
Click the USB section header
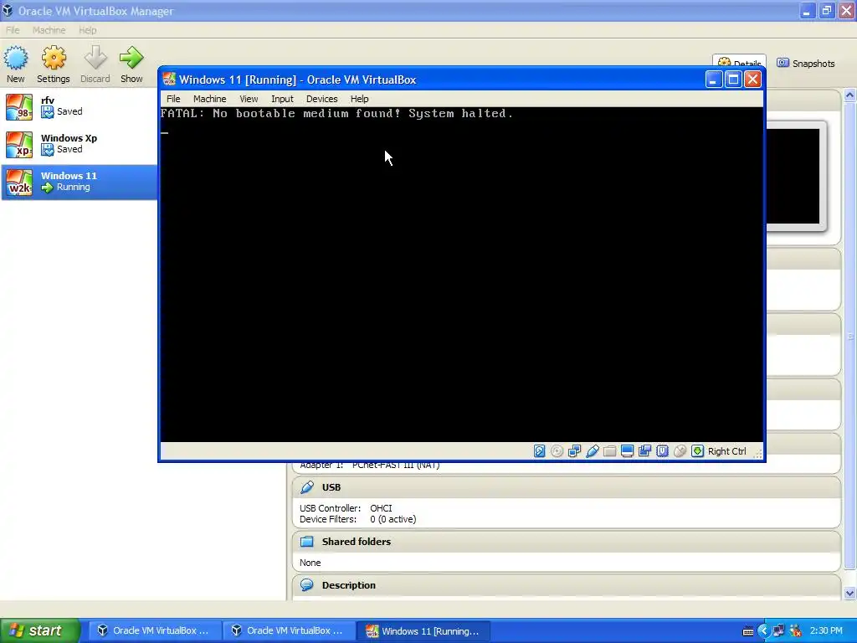pyautogui.click(x=567, y=487)
